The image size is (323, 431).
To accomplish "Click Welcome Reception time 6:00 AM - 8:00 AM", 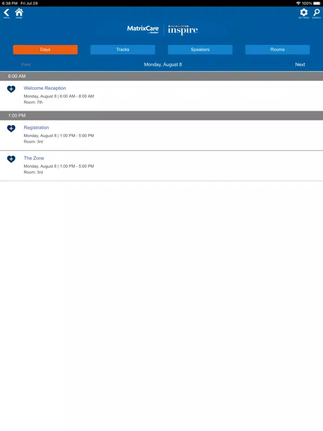I will click(77, 96).
